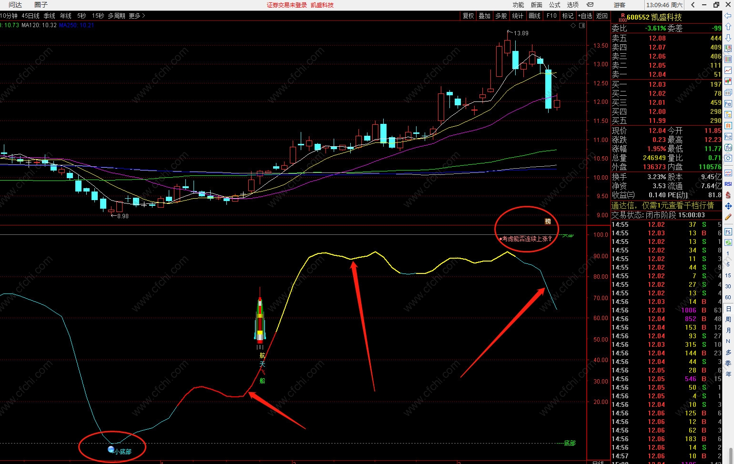The image size is (734, 464).
Task: Select the monthly '月' period in sidebar
Action: pyautogui.click(x=728, y=331)
